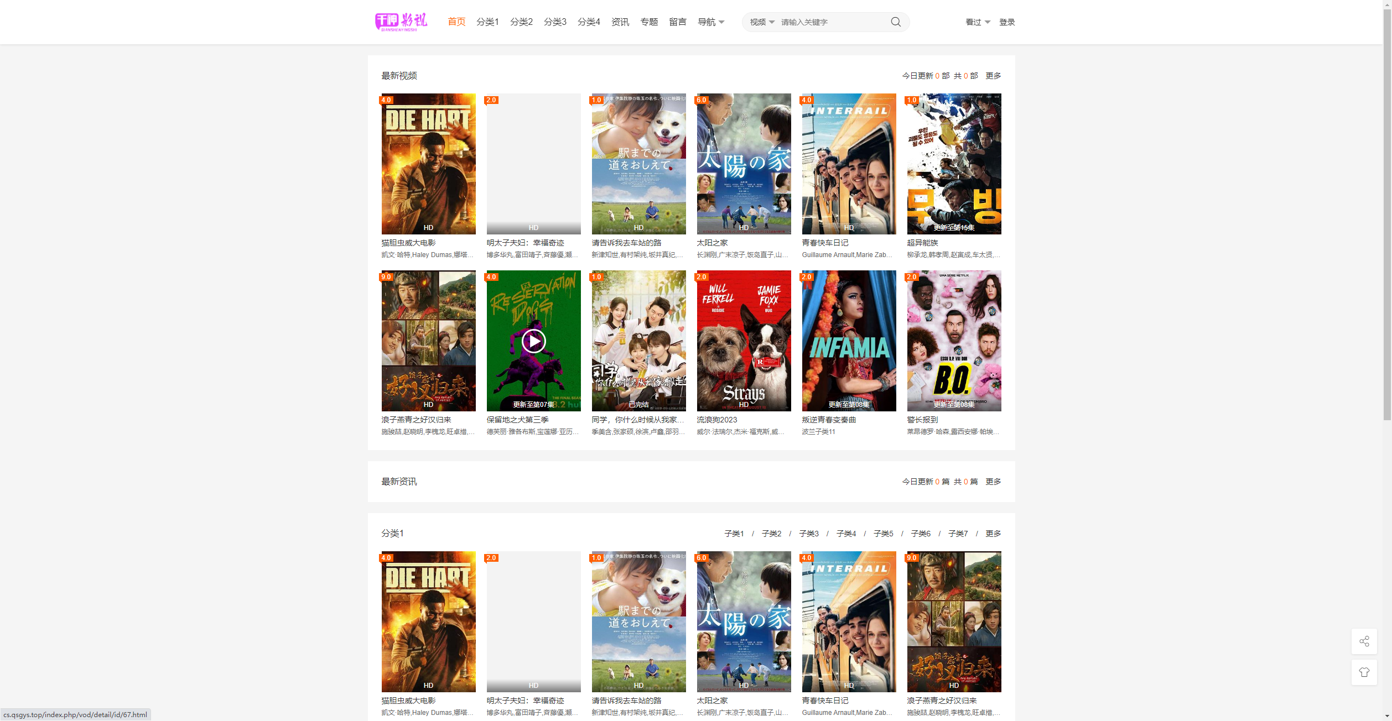The height and width of the screenshot is (721, 1392).
Task: Go to the 专题 menu page
Action: click(x=649, y=22)
